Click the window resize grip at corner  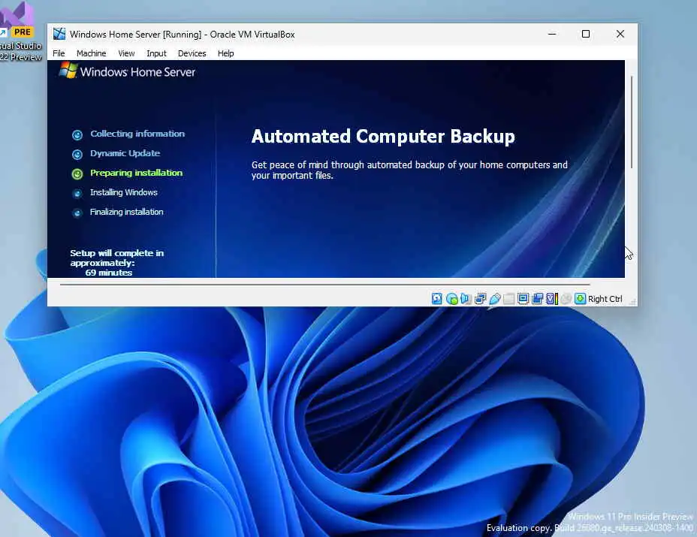coord(633,302)
